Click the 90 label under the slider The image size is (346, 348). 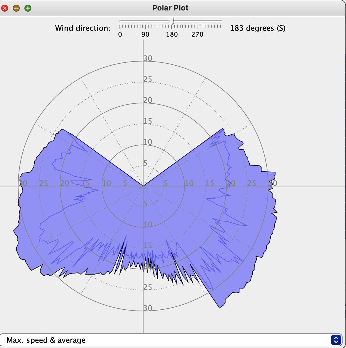[145, 35]
